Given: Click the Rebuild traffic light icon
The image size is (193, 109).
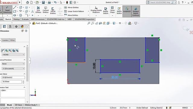Looking at the screenshot, I should pos(67,2).
